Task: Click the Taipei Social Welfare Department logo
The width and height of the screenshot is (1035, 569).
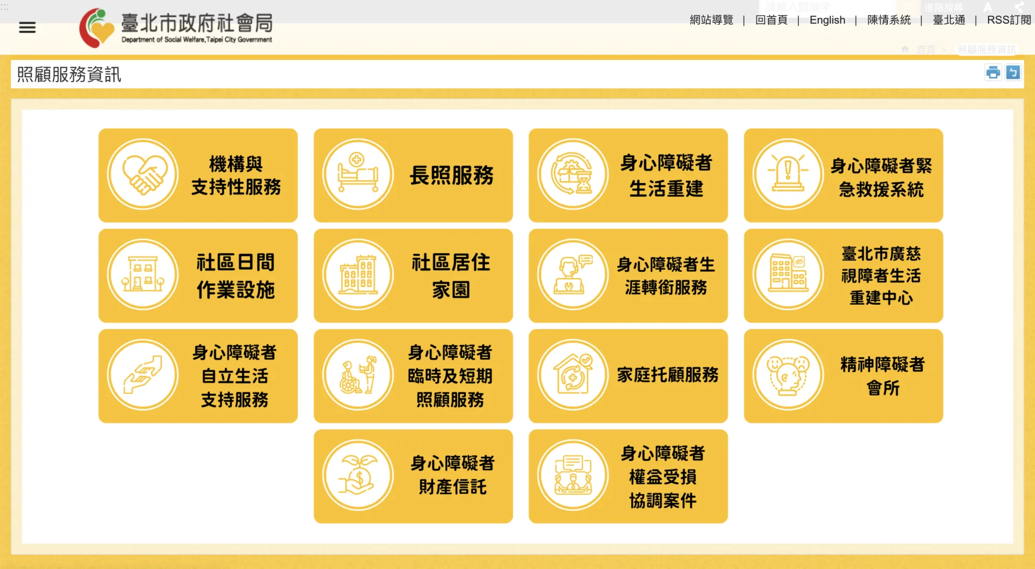Action: point(176,28)
